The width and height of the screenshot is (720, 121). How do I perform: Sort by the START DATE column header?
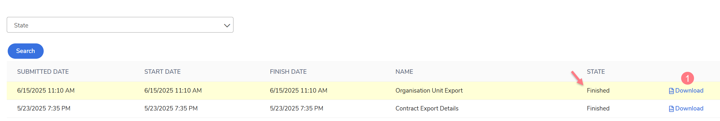[x=162, y=72]
